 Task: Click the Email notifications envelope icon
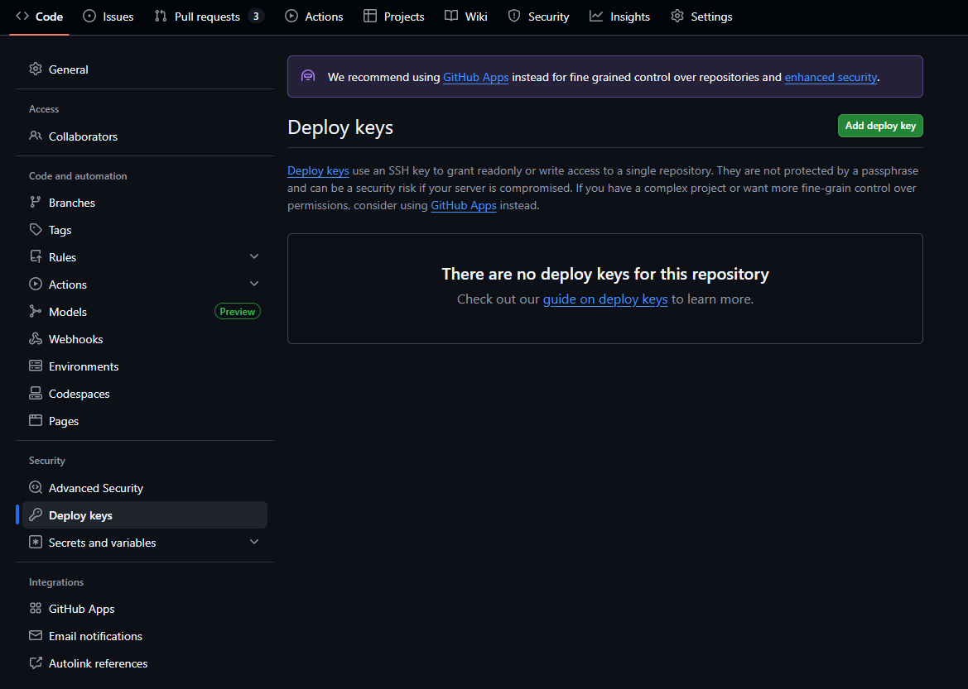[36, 636]
